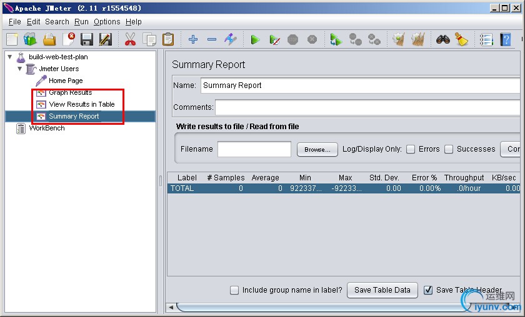Open Help question mark icon

pos(506,39)
